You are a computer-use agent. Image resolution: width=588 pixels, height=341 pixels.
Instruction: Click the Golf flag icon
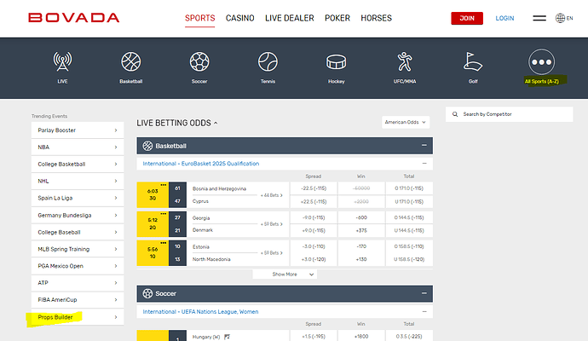[473, 62]
